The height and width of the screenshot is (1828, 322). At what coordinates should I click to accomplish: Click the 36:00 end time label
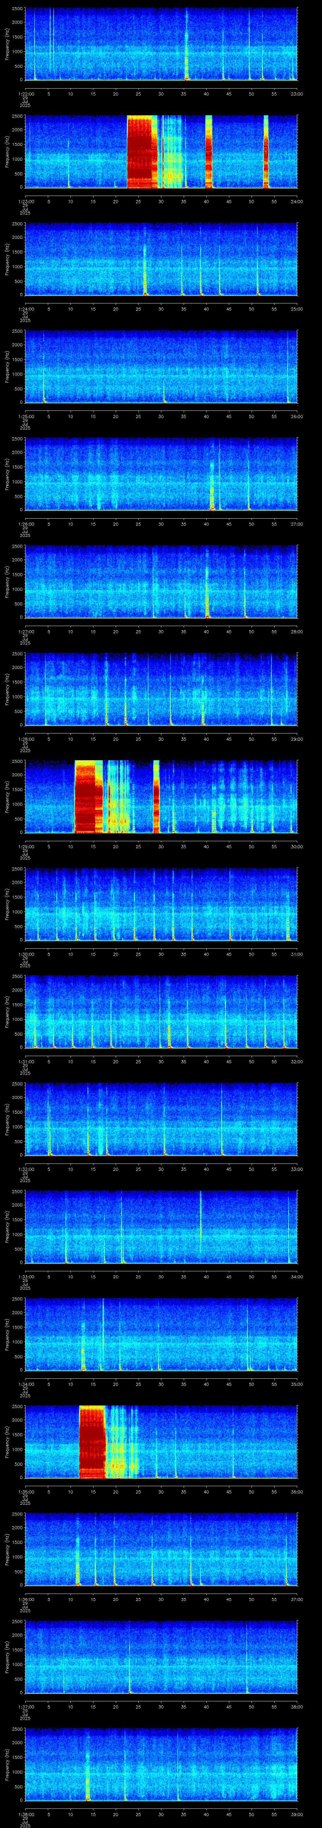(x=297, y=1492)
